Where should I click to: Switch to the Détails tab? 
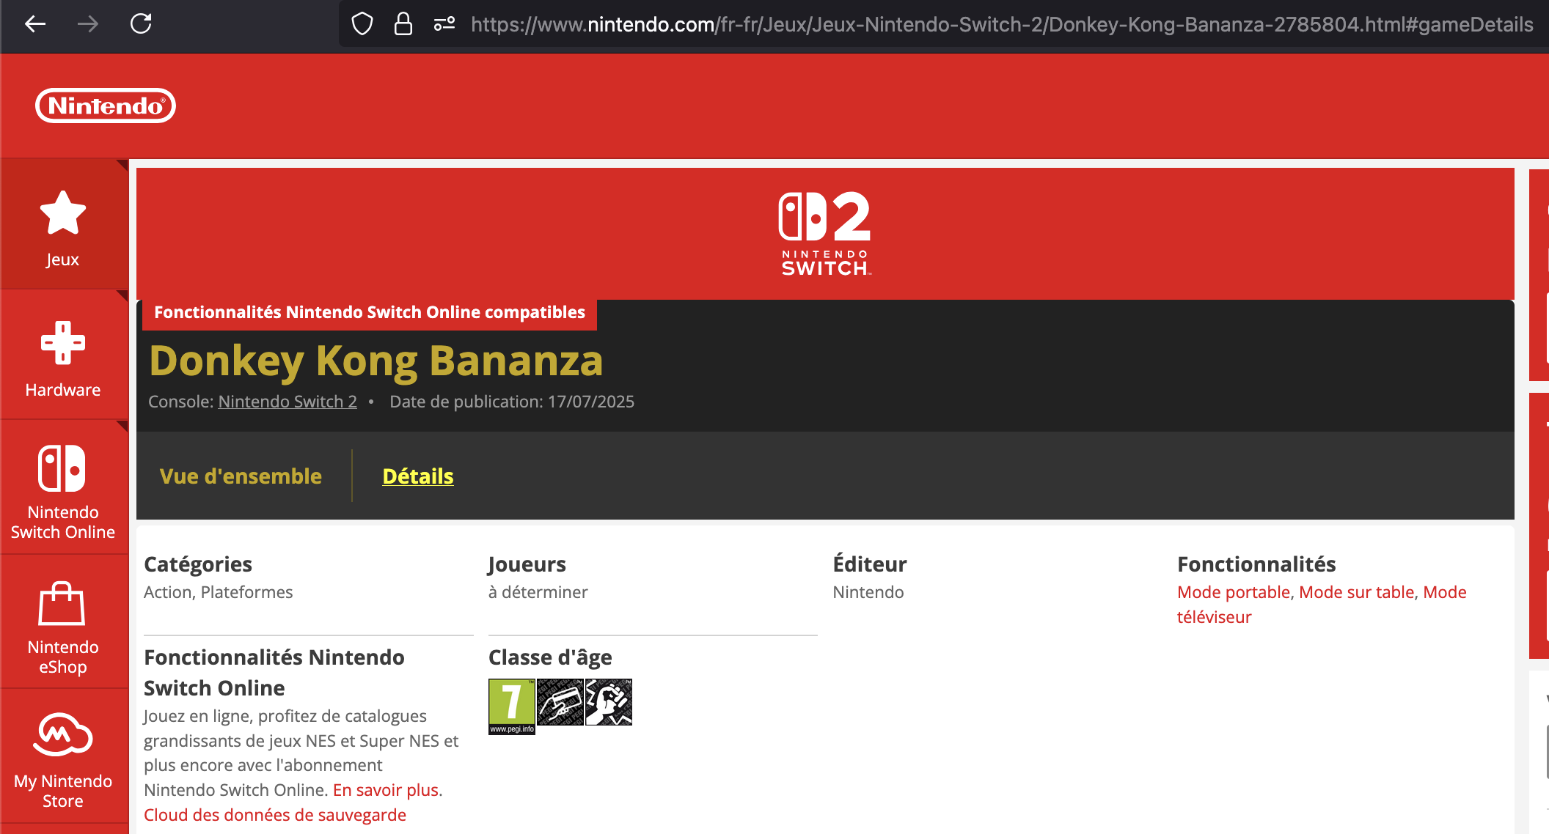(418, 476)
